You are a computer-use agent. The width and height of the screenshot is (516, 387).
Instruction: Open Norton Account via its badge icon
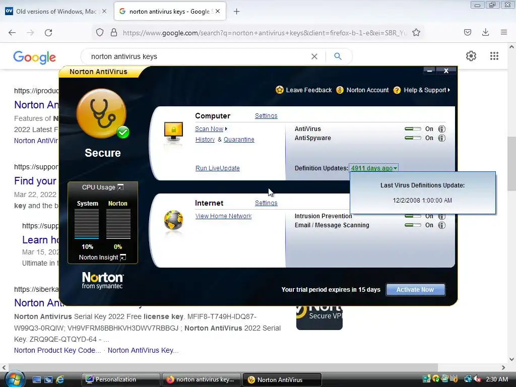tap(340, 90)
